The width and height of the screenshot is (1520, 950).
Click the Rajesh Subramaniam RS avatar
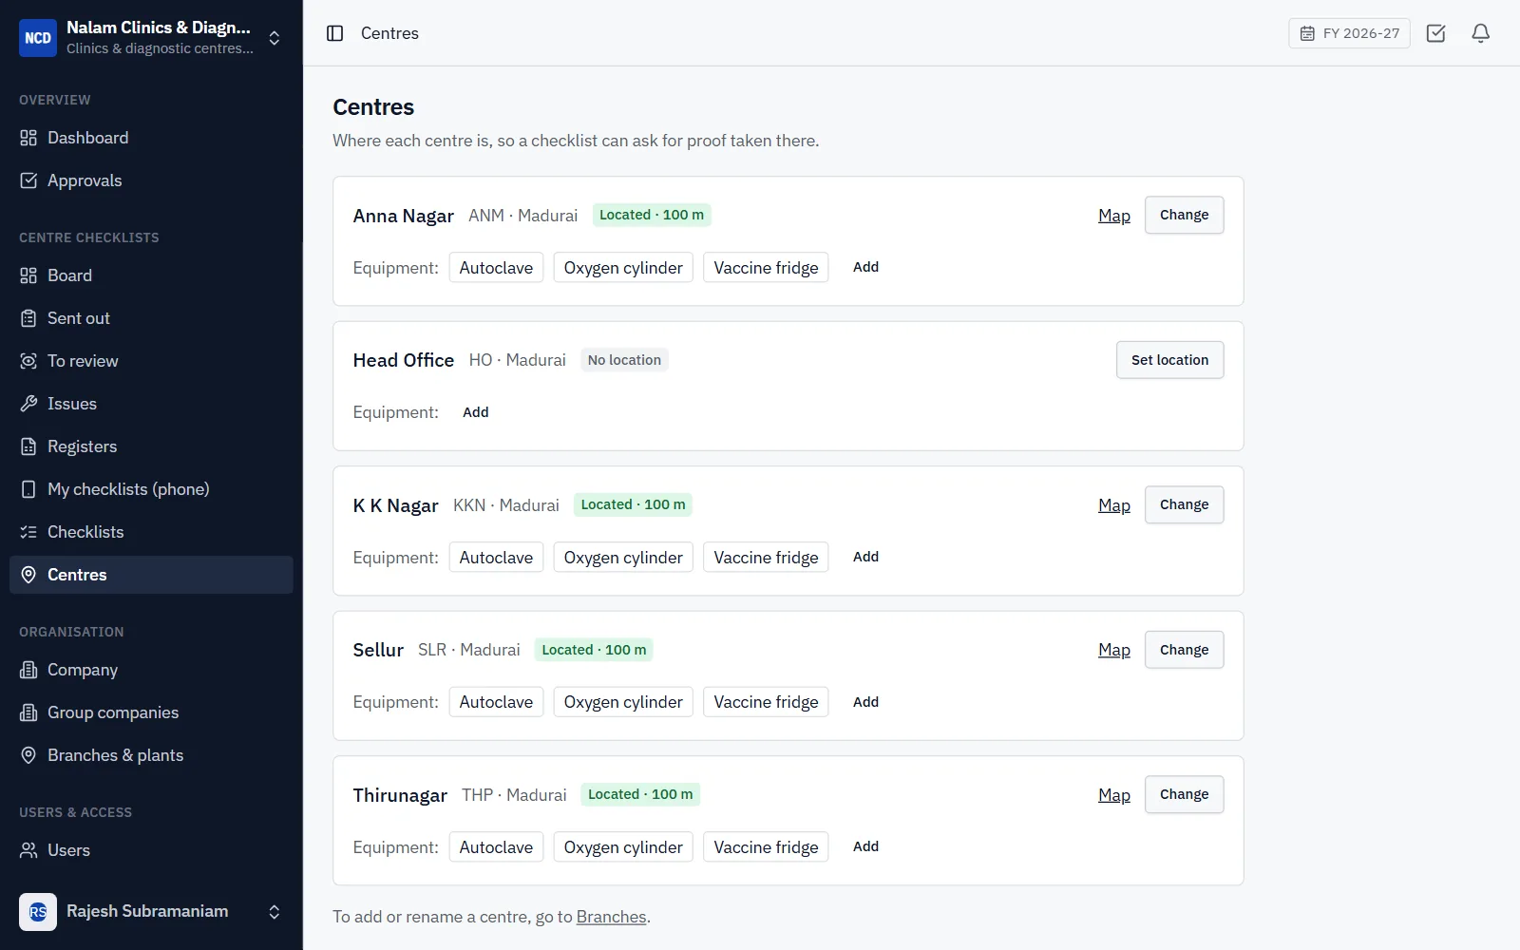tap(38, 912)
